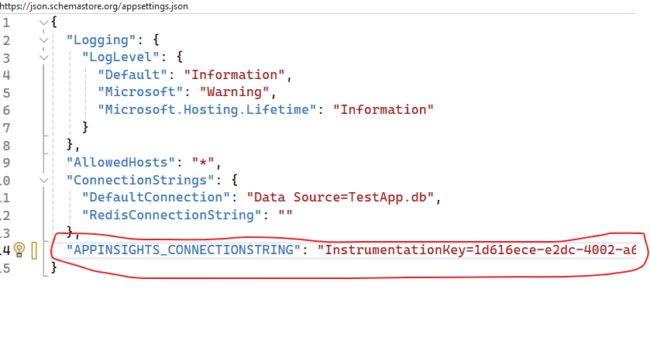This screenshot has height=341, width=650.
Task: Click the "LogLevel" property name
Action: [121, 57]
